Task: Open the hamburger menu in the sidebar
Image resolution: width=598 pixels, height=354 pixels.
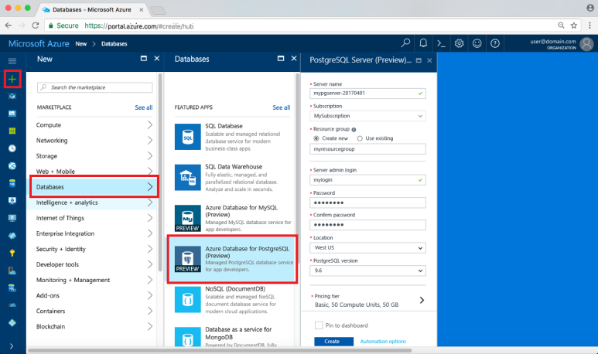Action: pos(12,60)
